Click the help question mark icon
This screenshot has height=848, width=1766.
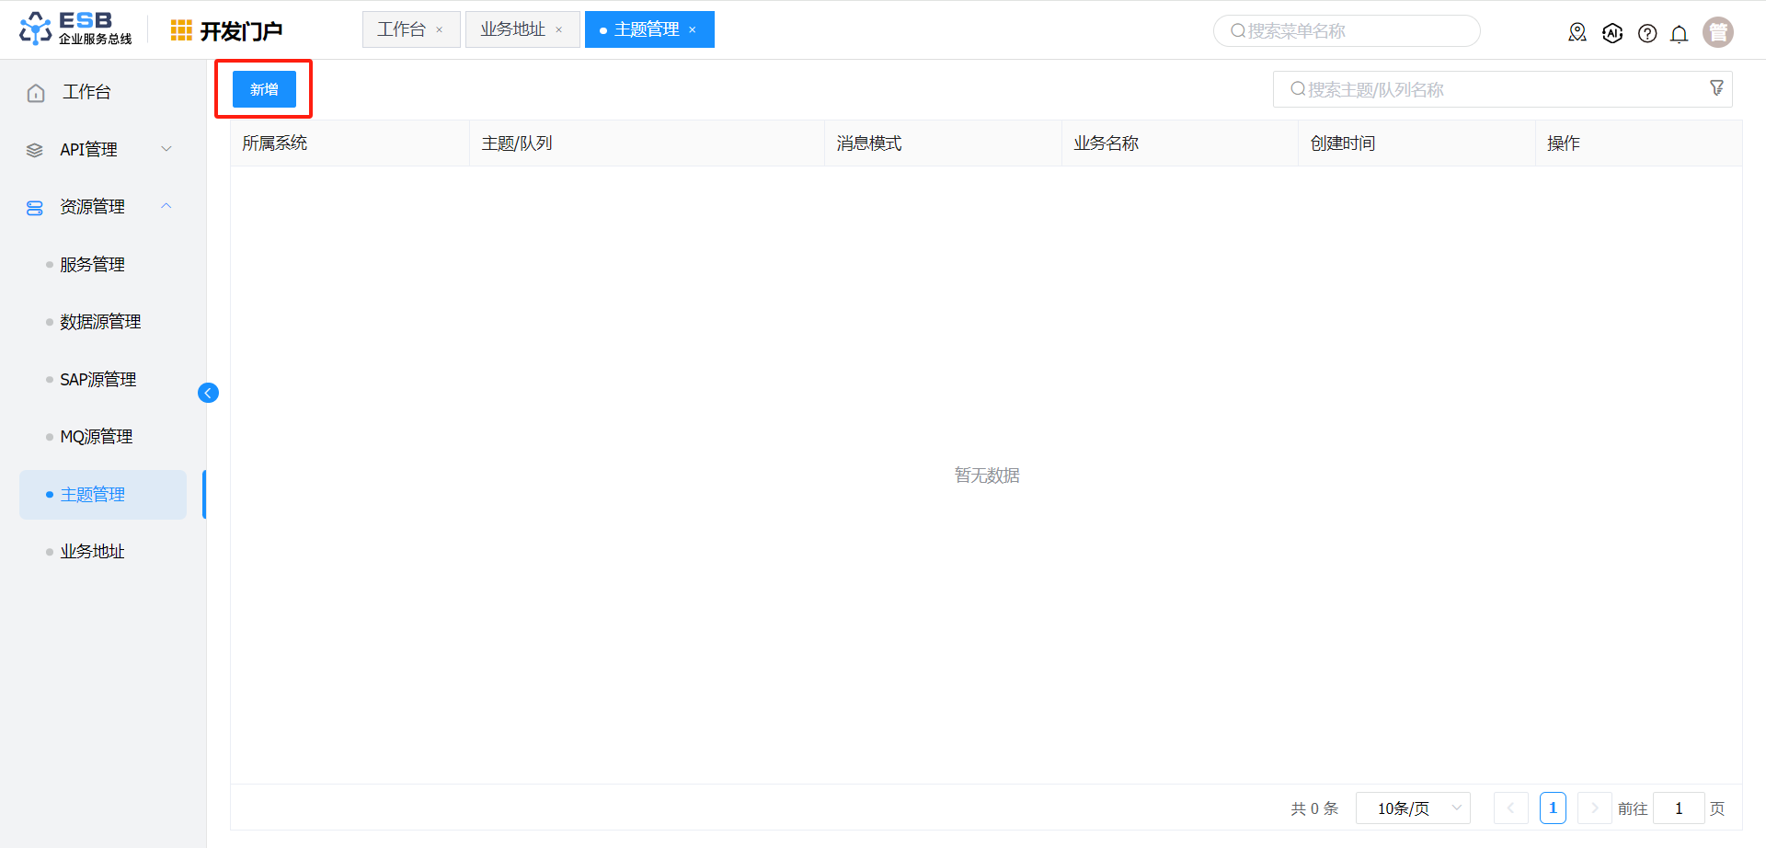click(x=1646, y=33)
